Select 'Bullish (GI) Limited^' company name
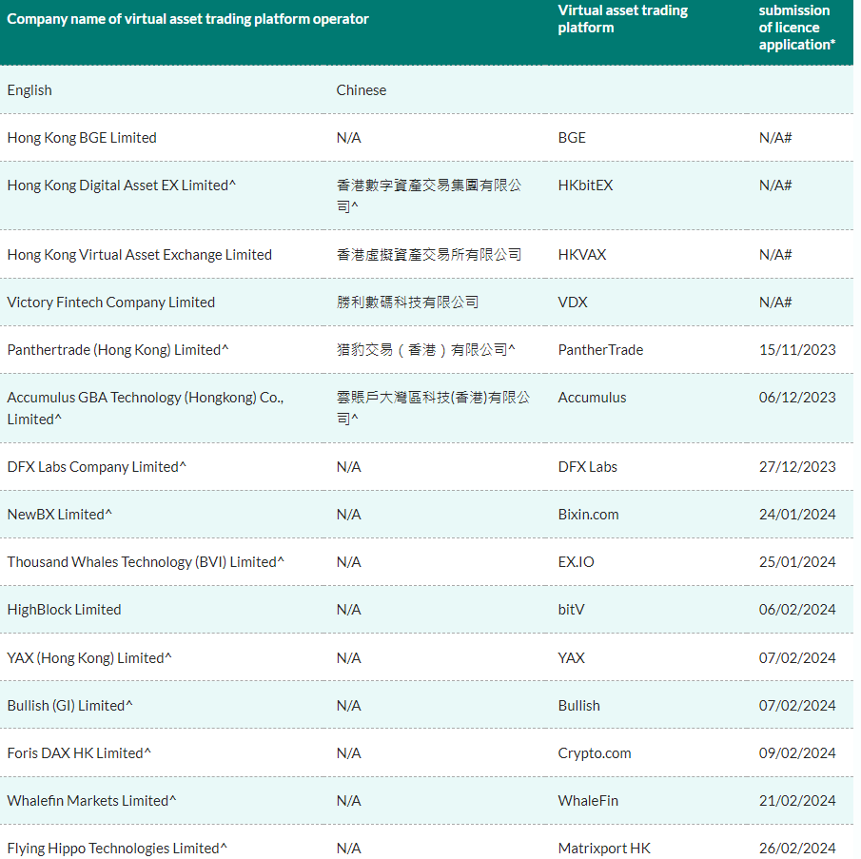 tap(69, 706)
